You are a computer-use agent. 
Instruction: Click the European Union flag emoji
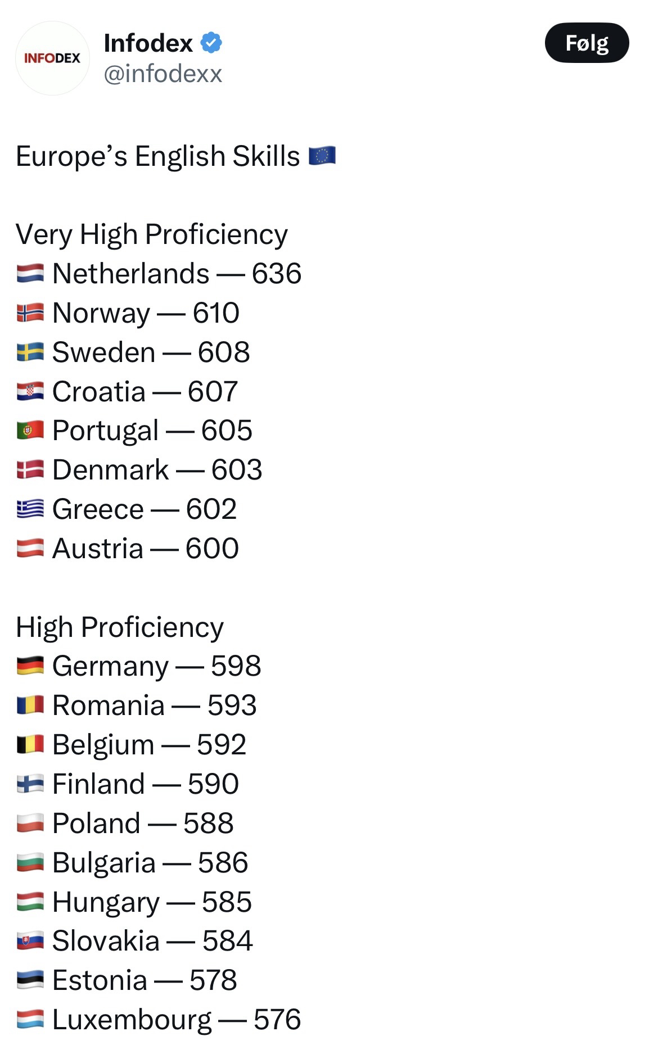click(322, 156)
